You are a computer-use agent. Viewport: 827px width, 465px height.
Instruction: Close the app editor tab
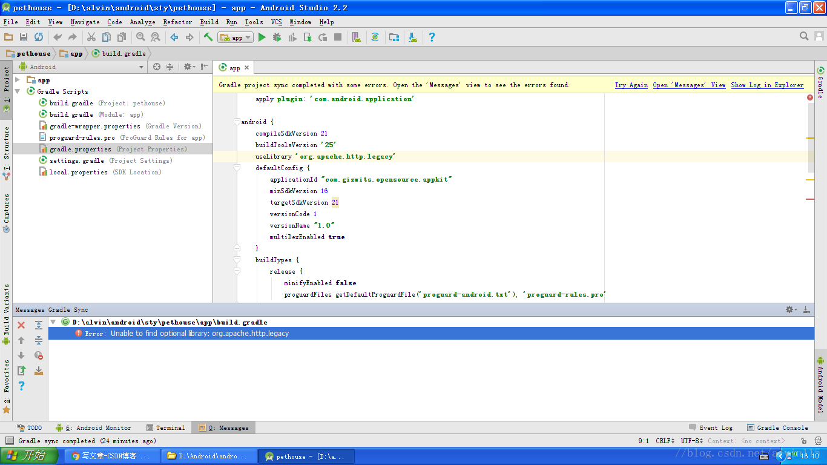coord(247,68)
